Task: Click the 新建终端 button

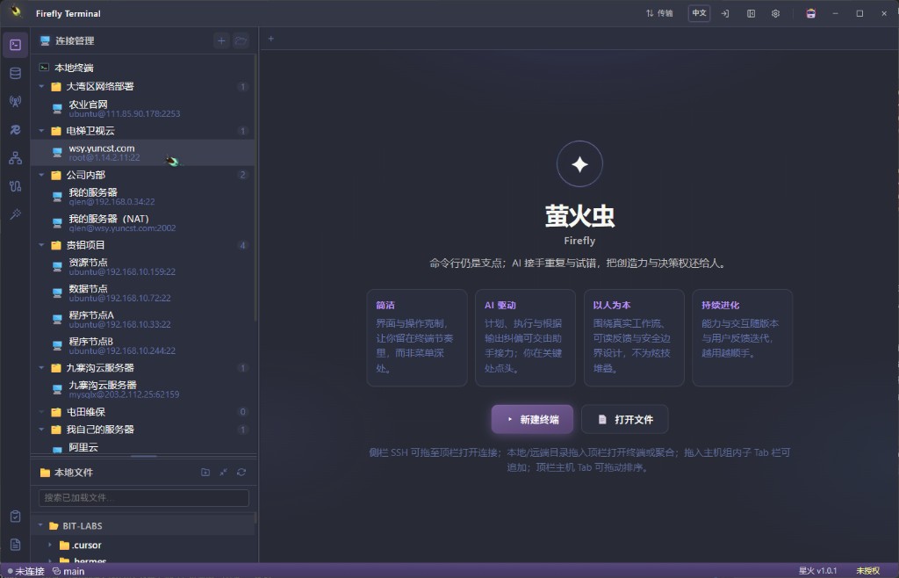Action: (x=532, y=419)
